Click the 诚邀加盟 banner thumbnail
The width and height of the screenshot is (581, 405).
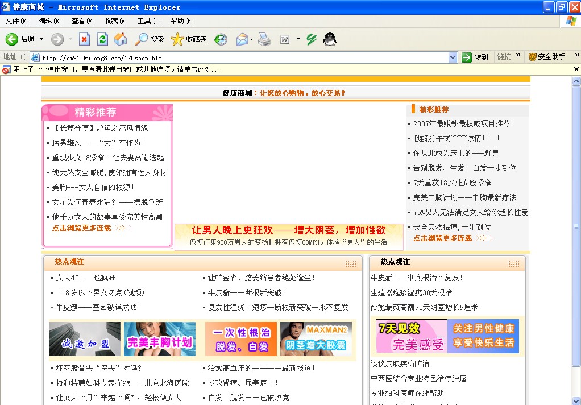(85, 339)
